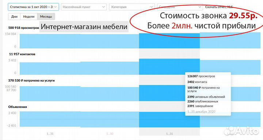The width and height of the screenshot is (263, 140).
Task: Select the November bar in the контактов chart
Action: [110, 68]
